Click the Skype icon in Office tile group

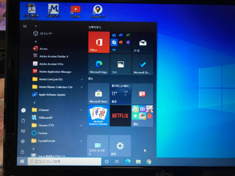pos(114,42)
